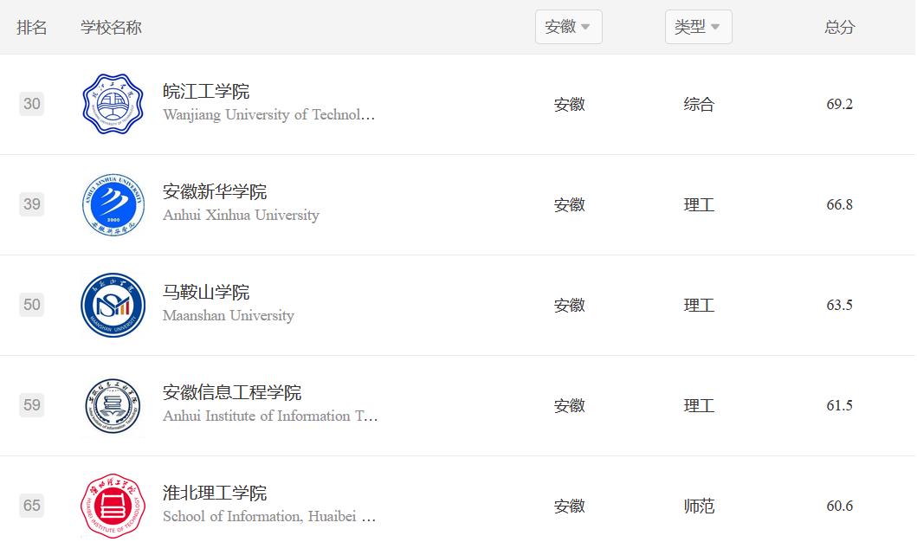Viewport: 917px width, 555px height.
Task: Click English name Maanshan University
Action: click(x=229, y=315)
